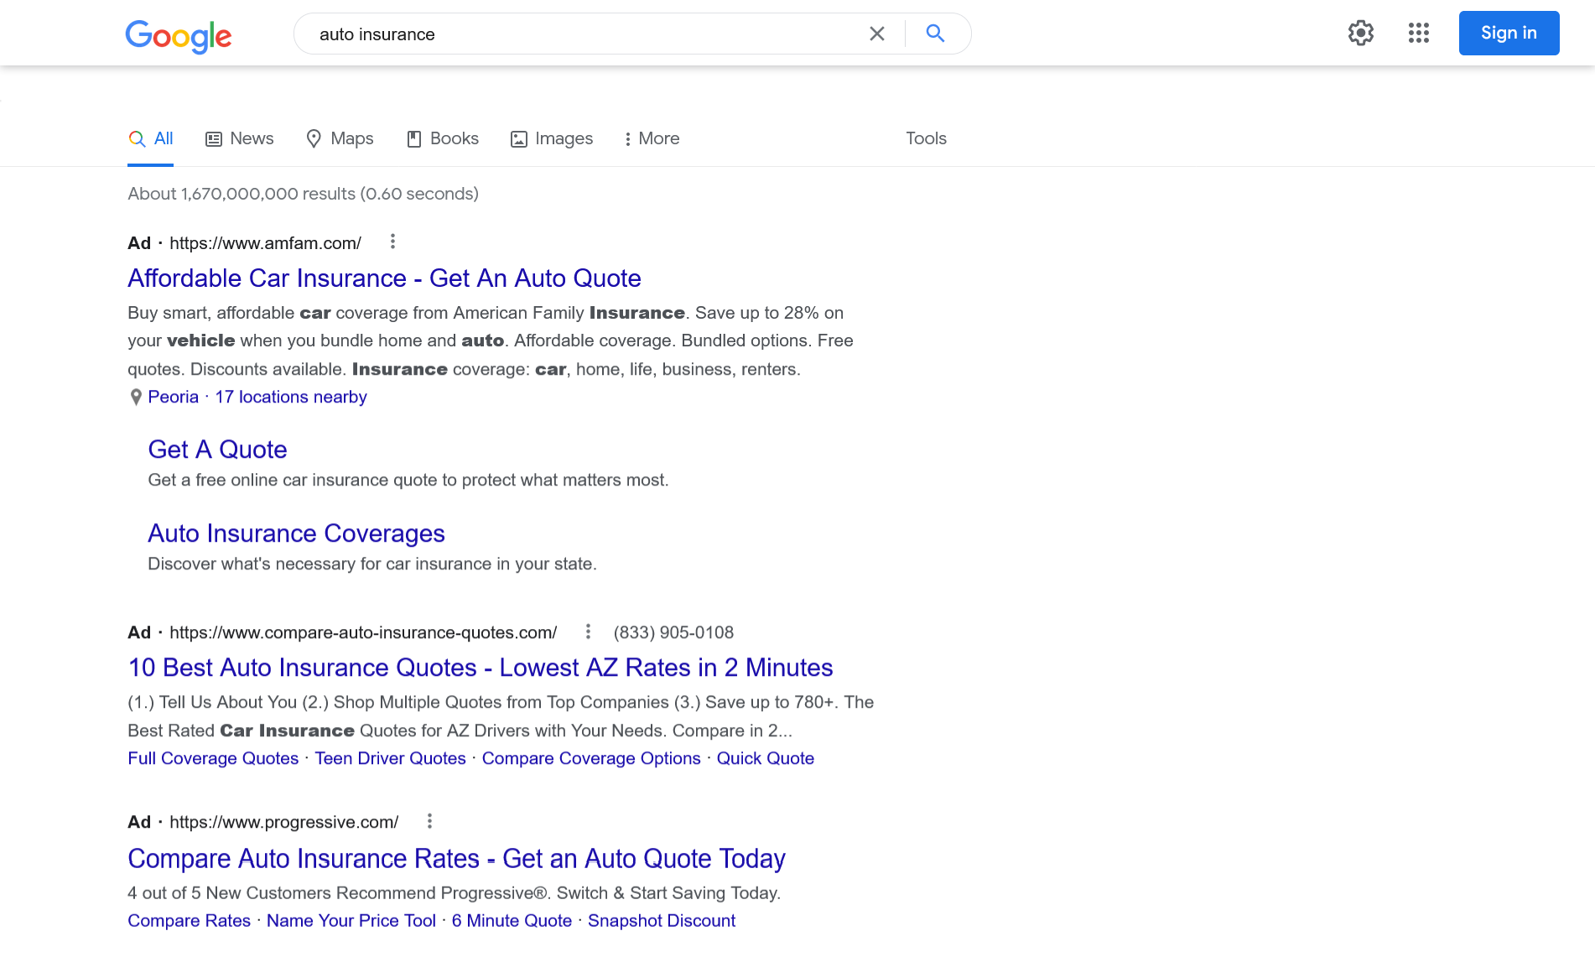
Task: Switch to the Images tab
Action: pos(551,138)
